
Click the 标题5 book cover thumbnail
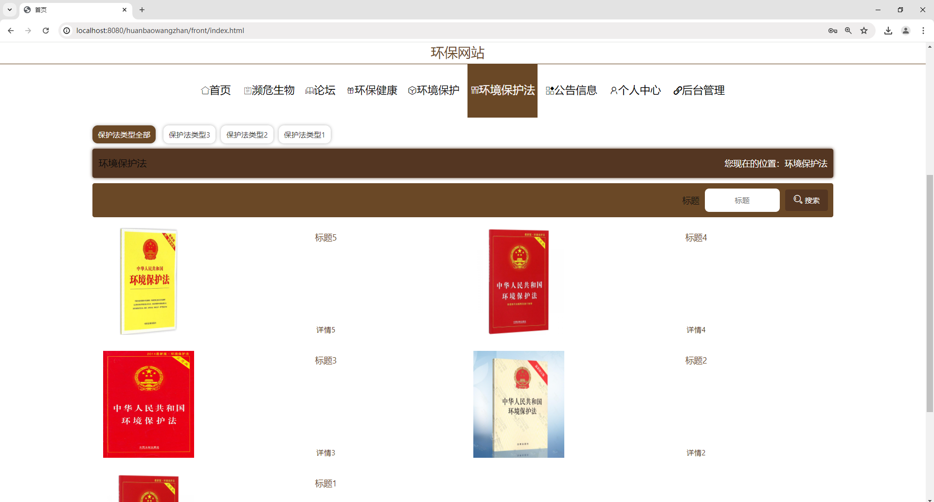point(148,281)
